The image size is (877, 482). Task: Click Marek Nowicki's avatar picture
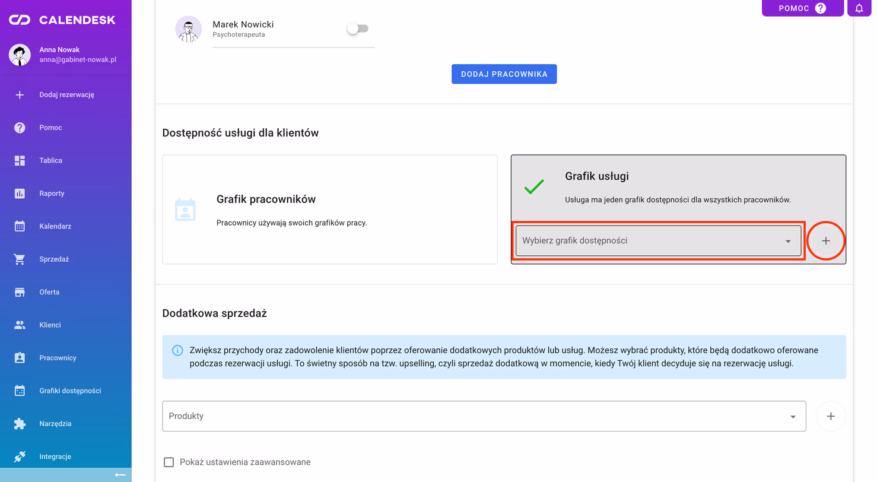[x=189, y=29]
